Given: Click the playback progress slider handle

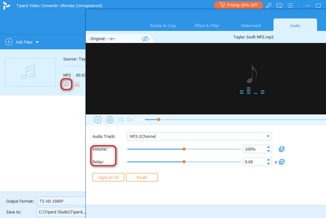Looking at the screenshot, I should click(159, 120).
